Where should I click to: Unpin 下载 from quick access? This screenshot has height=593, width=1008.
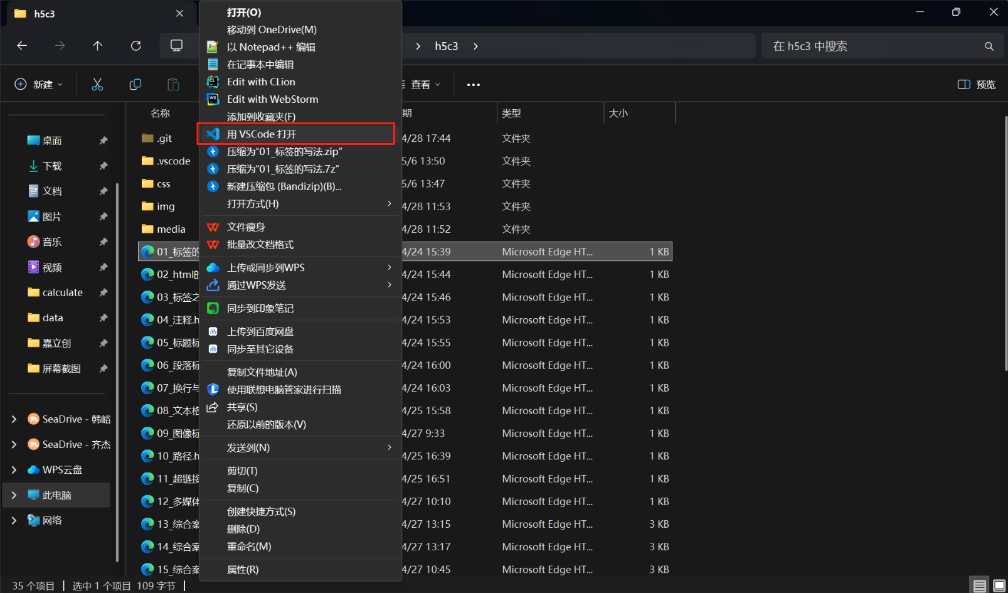click(x=103, y=166)
